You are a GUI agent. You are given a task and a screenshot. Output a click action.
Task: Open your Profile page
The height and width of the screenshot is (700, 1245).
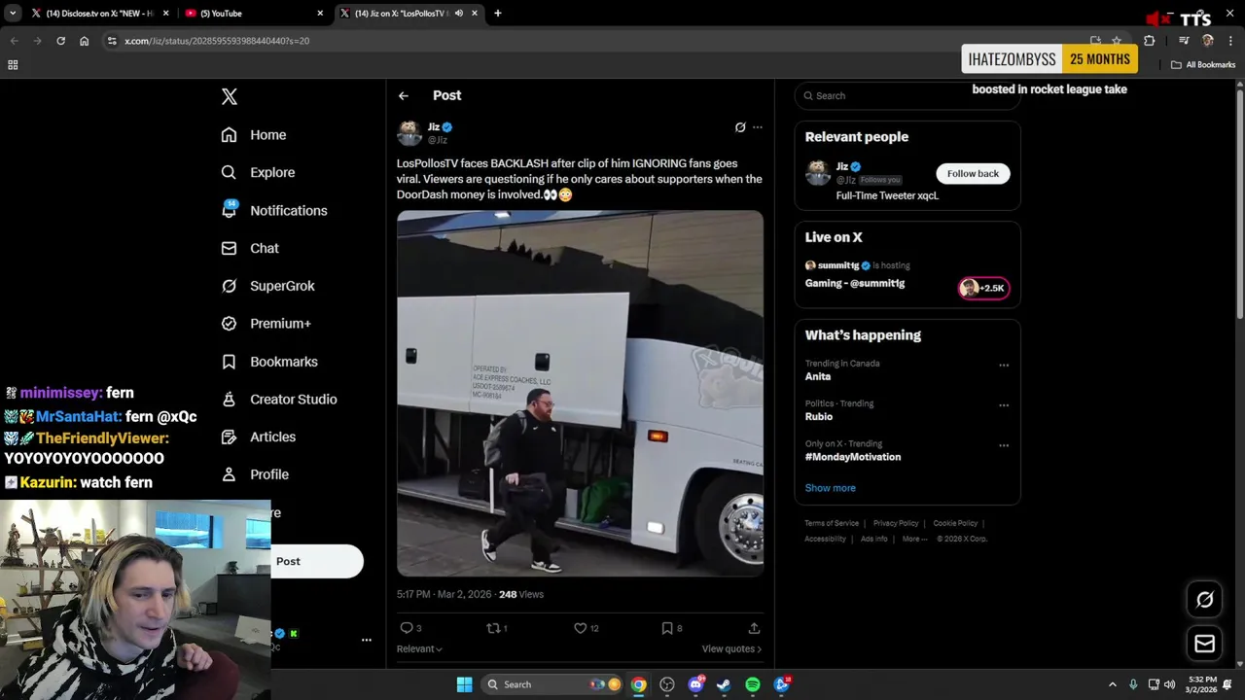255,474
